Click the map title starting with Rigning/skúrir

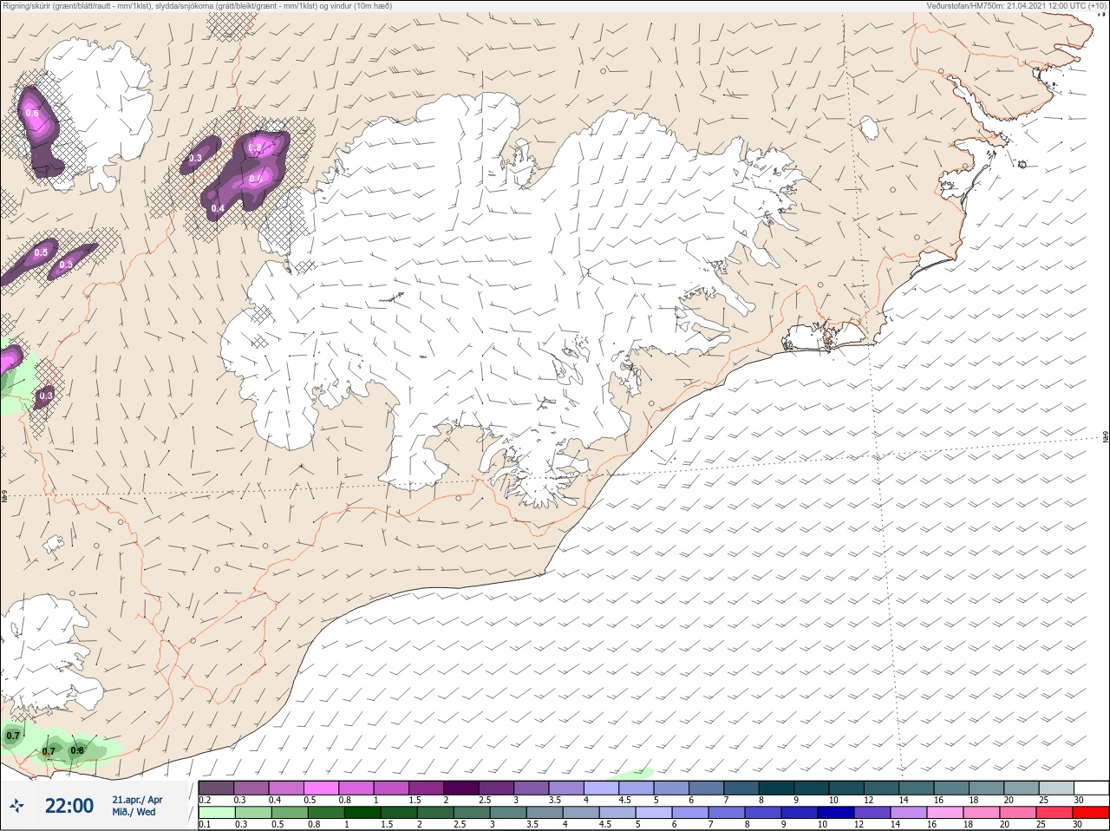197,6
